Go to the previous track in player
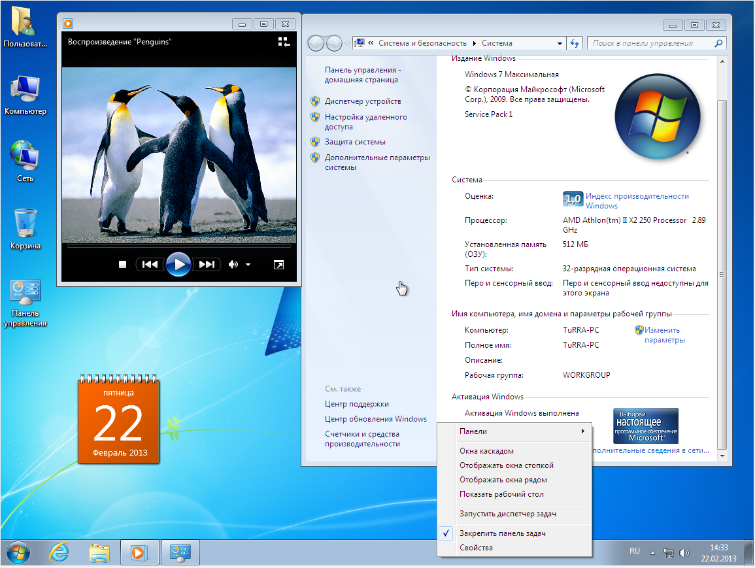The height and width of the screenshot is (568, 755). point(150,265)
